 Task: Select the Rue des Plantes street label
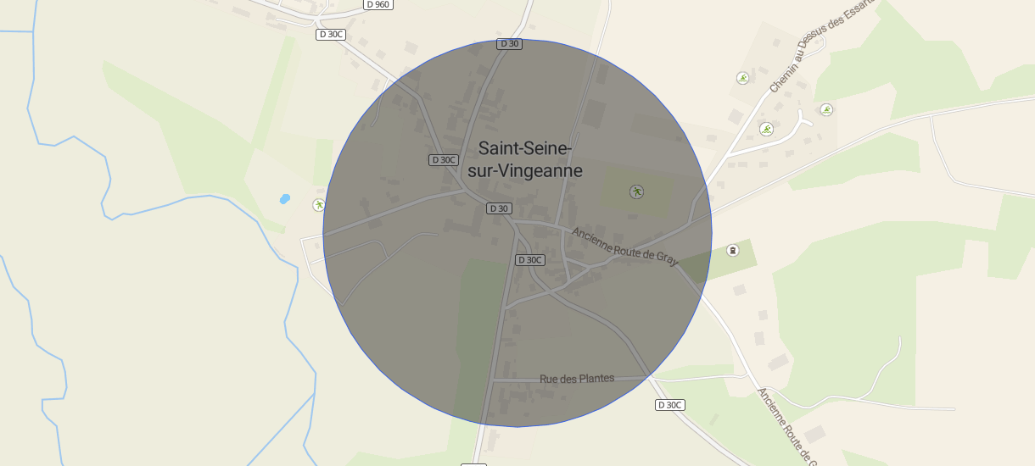point(577,379)
